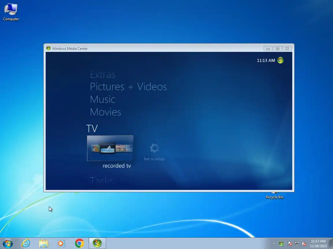Select the Computer desktop icon
Screen dimensions: 333x249
click(x=11, y=12)
